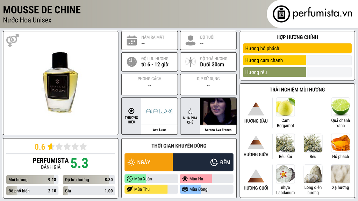358x201 pixels.
Task: Open the Ava Luxe brand logo
Action: (x=159, y=111)
